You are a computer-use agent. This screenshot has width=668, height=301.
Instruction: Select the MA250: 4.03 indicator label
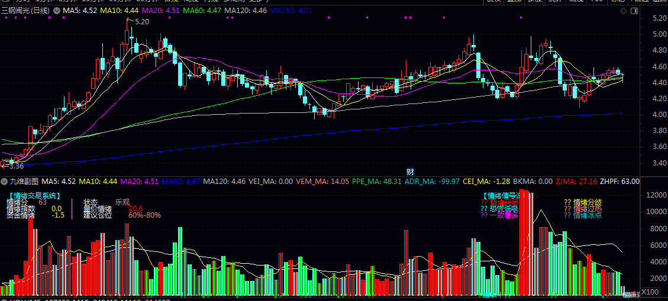[x=291, y=10]
